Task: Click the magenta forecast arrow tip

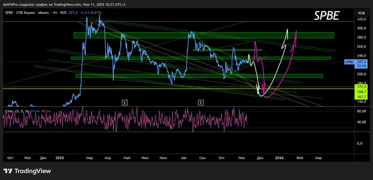Action: 296,31
